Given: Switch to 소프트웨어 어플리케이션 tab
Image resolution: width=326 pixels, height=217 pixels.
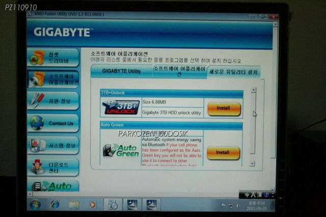Looking at the screenshot, I should 179,71.
